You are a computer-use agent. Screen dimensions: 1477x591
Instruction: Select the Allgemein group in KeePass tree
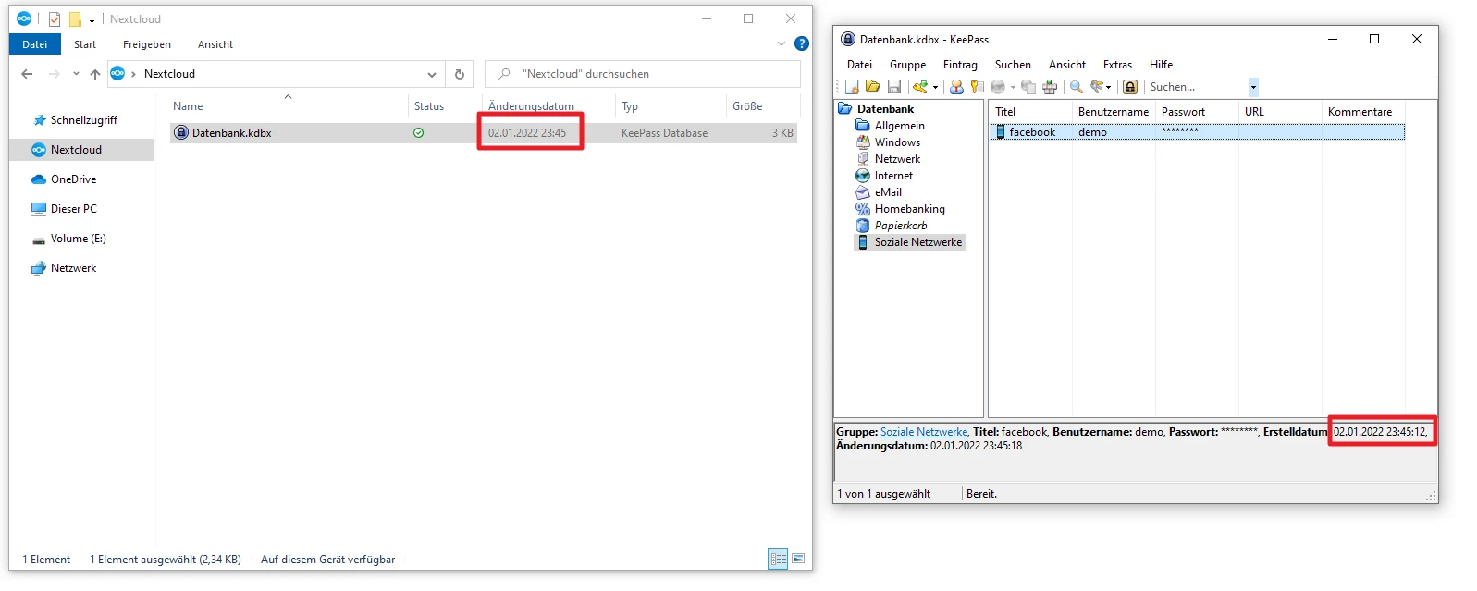click(899, 126)
